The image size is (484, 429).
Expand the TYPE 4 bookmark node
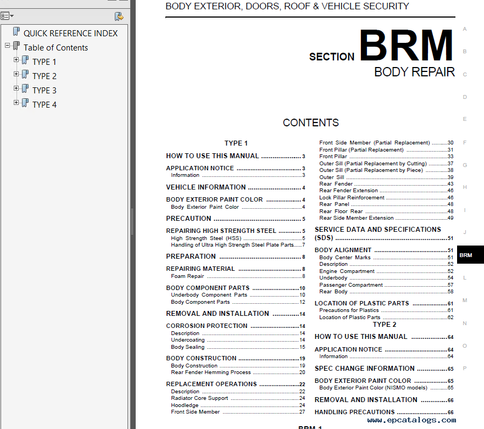click(16, 102)
